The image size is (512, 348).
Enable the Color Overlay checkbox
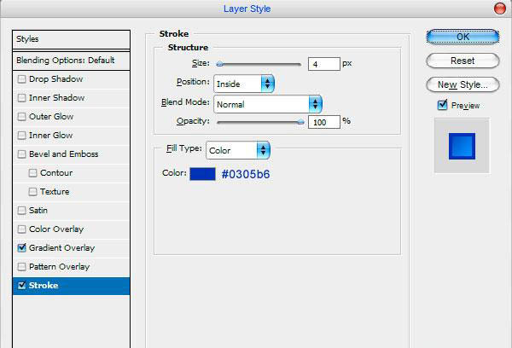(21, 229)
